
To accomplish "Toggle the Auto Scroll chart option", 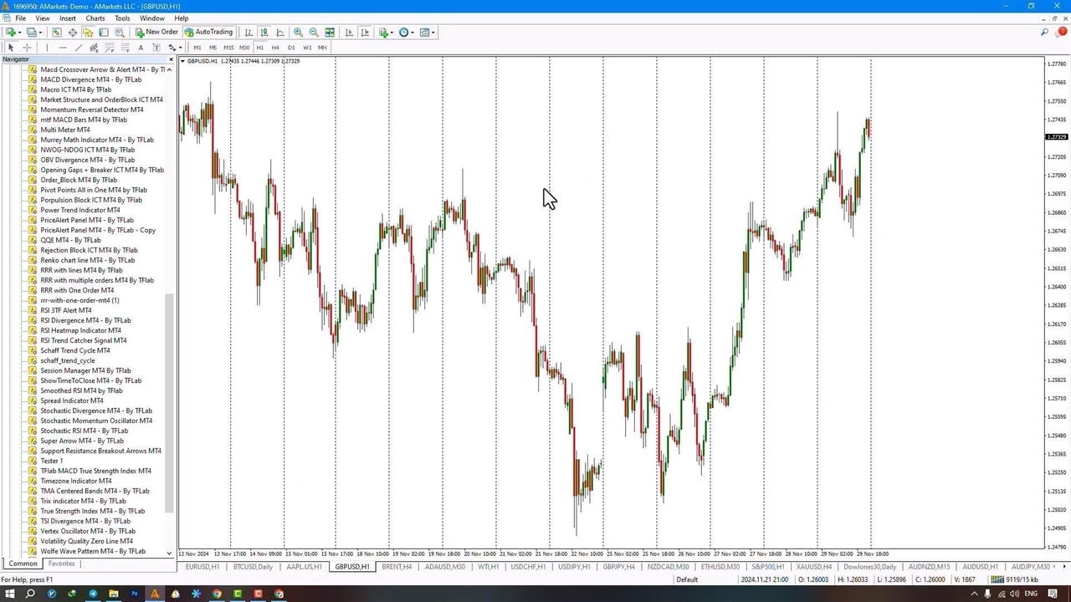I will click(350, 32).
